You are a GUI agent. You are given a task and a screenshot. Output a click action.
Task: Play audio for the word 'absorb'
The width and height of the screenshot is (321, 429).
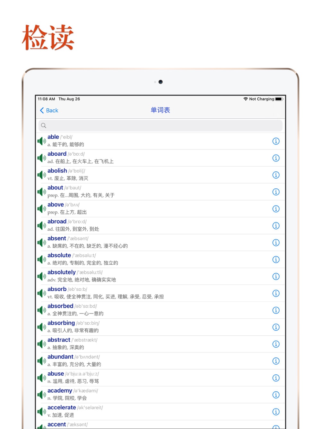[x=41, y=293]
